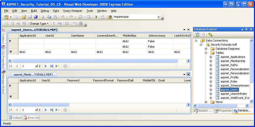
Task: Jump to last record in aspnet_Membership grid
Action: tap(52, 110)
